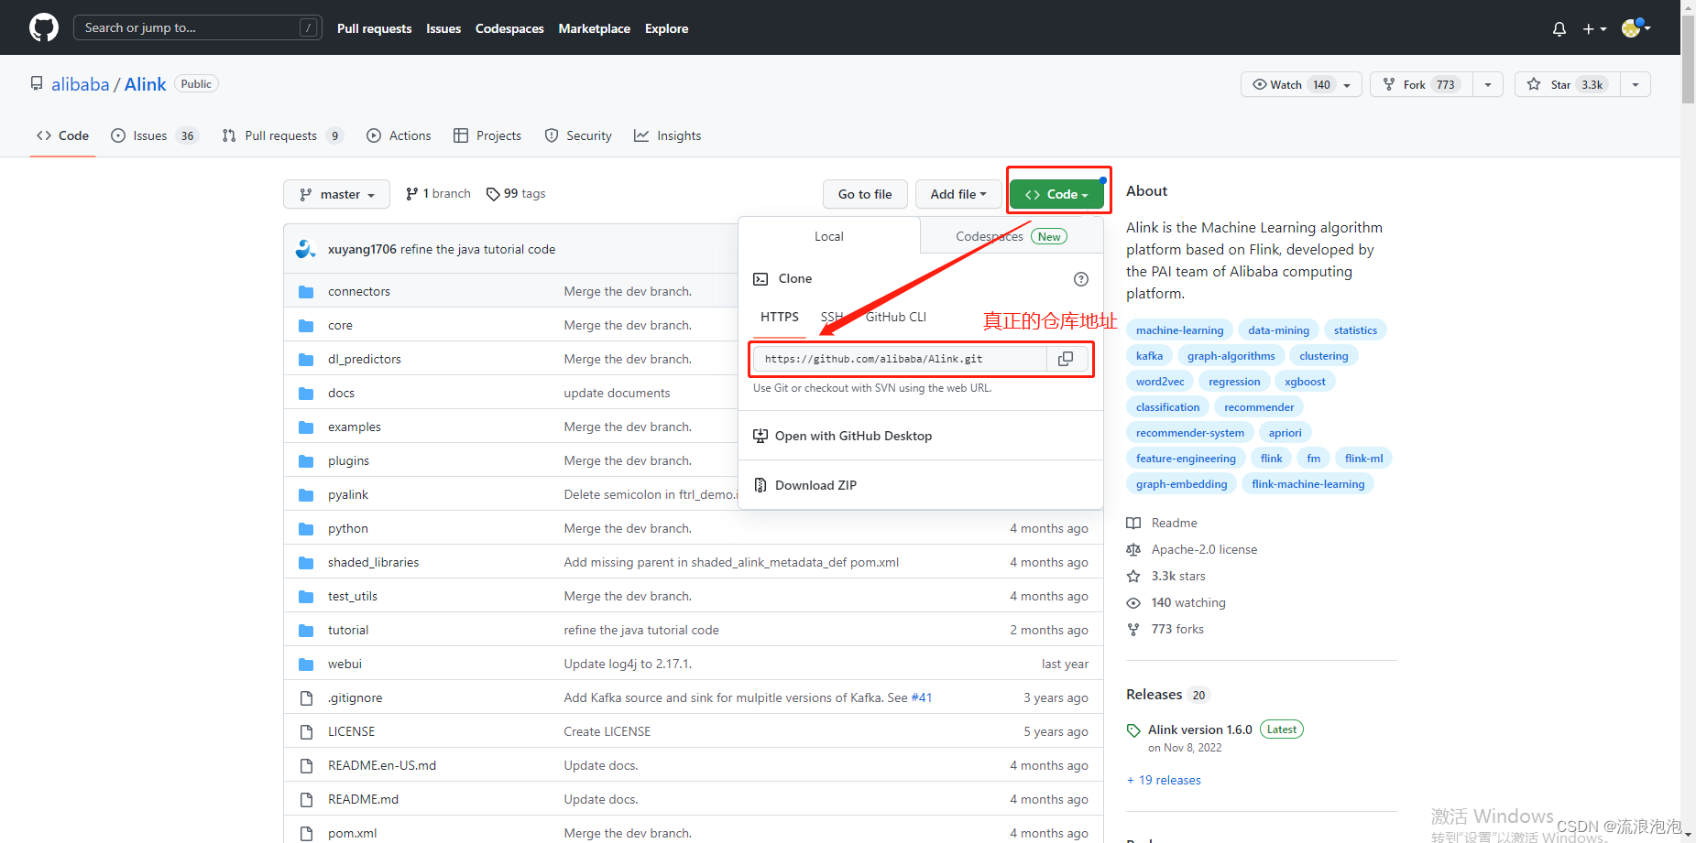This screenshot has width=1696, height=843.
Task: Open Codespaces in top navigation
Action: pos(509,28)
